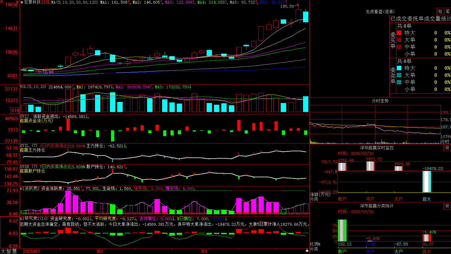Click the 超赢资金流(万元) label

pos(36,121)
